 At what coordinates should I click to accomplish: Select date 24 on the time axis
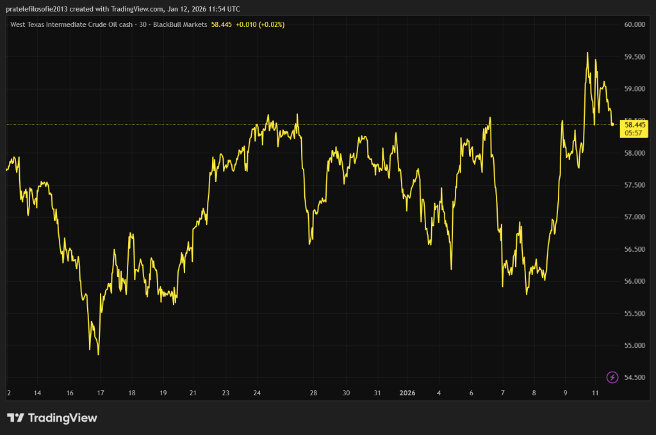coord(256,393)
